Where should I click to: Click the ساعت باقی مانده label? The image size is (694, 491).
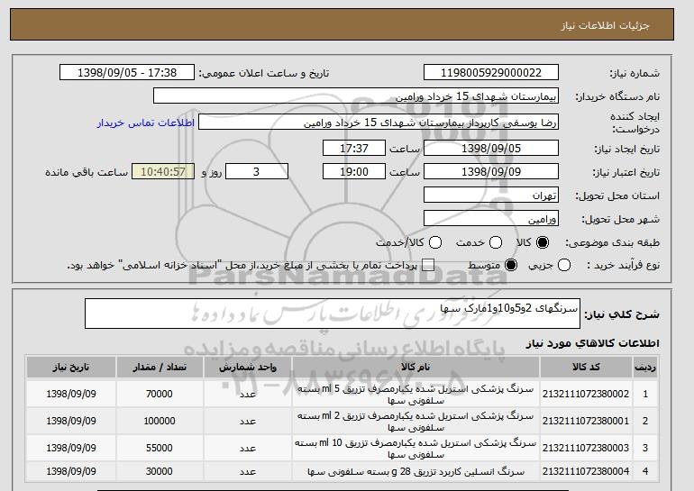87,172
